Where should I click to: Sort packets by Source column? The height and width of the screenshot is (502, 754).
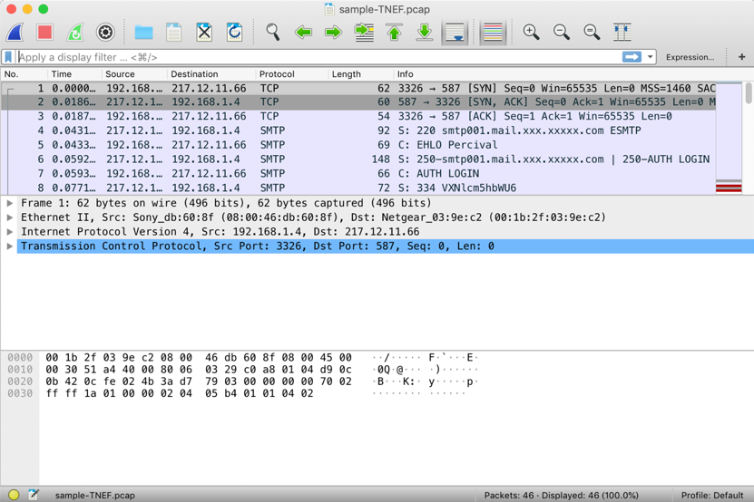(x=134, y=74)
